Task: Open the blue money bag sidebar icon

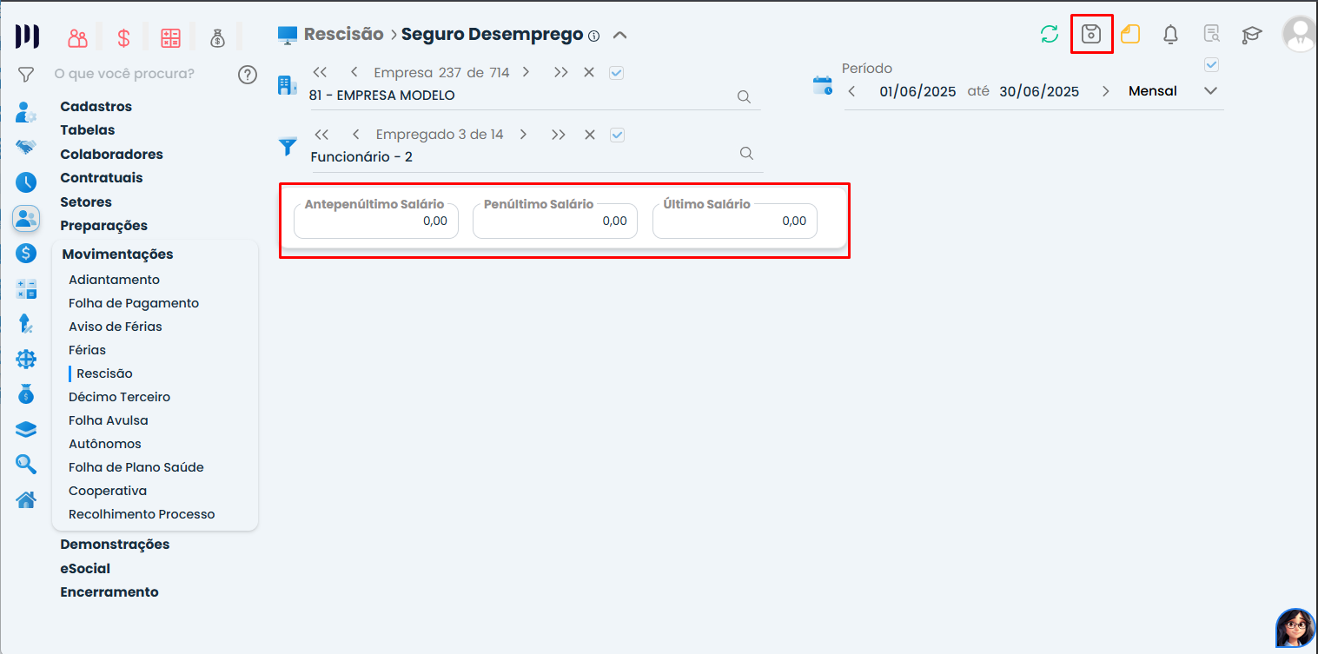Action: [26, 394]
